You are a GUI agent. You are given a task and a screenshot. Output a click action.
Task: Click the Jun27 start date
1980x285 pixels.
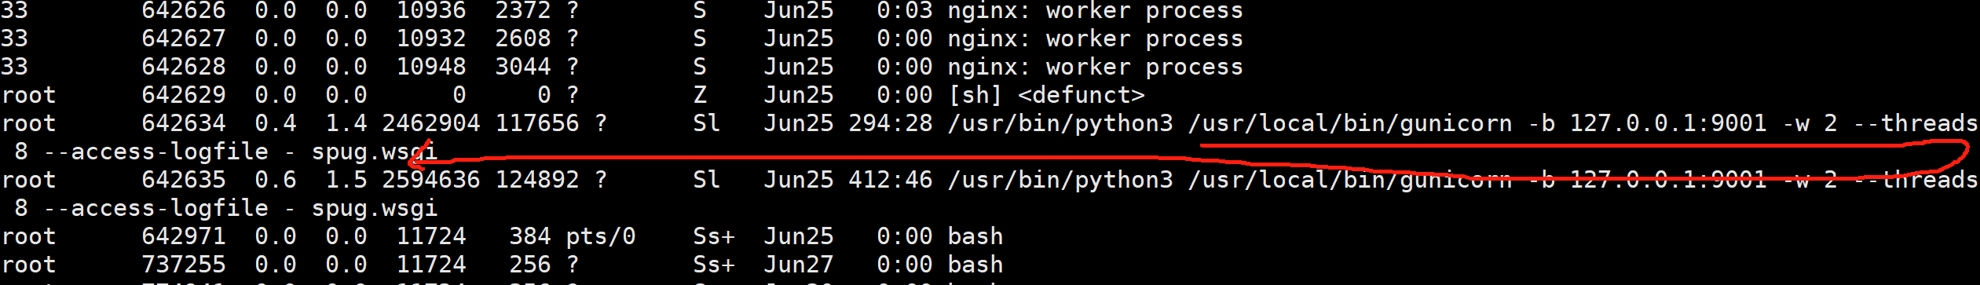[799, 265]
